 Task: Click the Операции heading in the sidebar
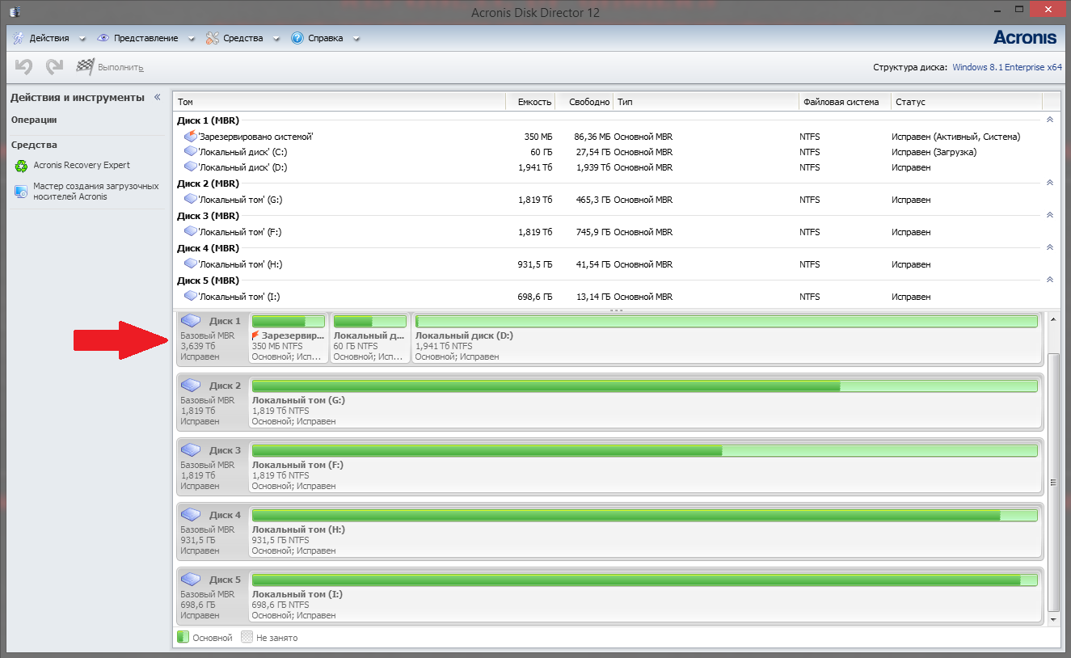pyautogui.click(x=34, y=120)
